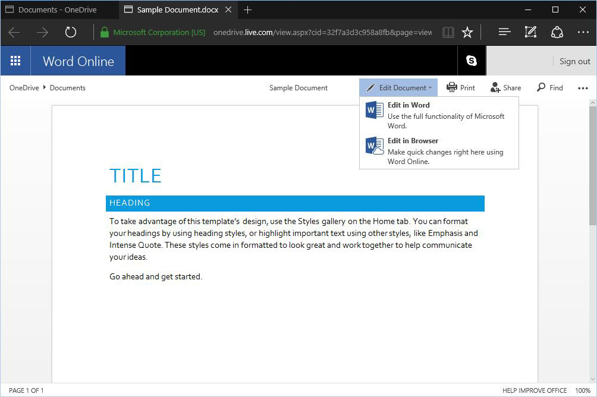Viewport: 597px width, 397px height.
Task: Open a new browser tab plus icon
Action: pyautogui.click(x=247, y=10)
